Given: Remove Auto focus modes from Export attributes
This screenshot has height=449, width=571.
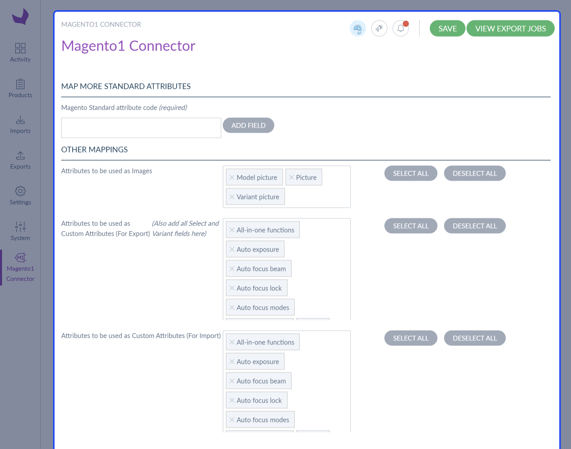Looking at the screenshot, I should (x=231, y=308).
